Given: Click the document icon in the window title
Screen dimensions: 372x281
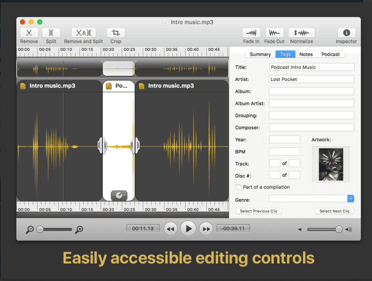Looking at the screenshot, I should [165, 22].
